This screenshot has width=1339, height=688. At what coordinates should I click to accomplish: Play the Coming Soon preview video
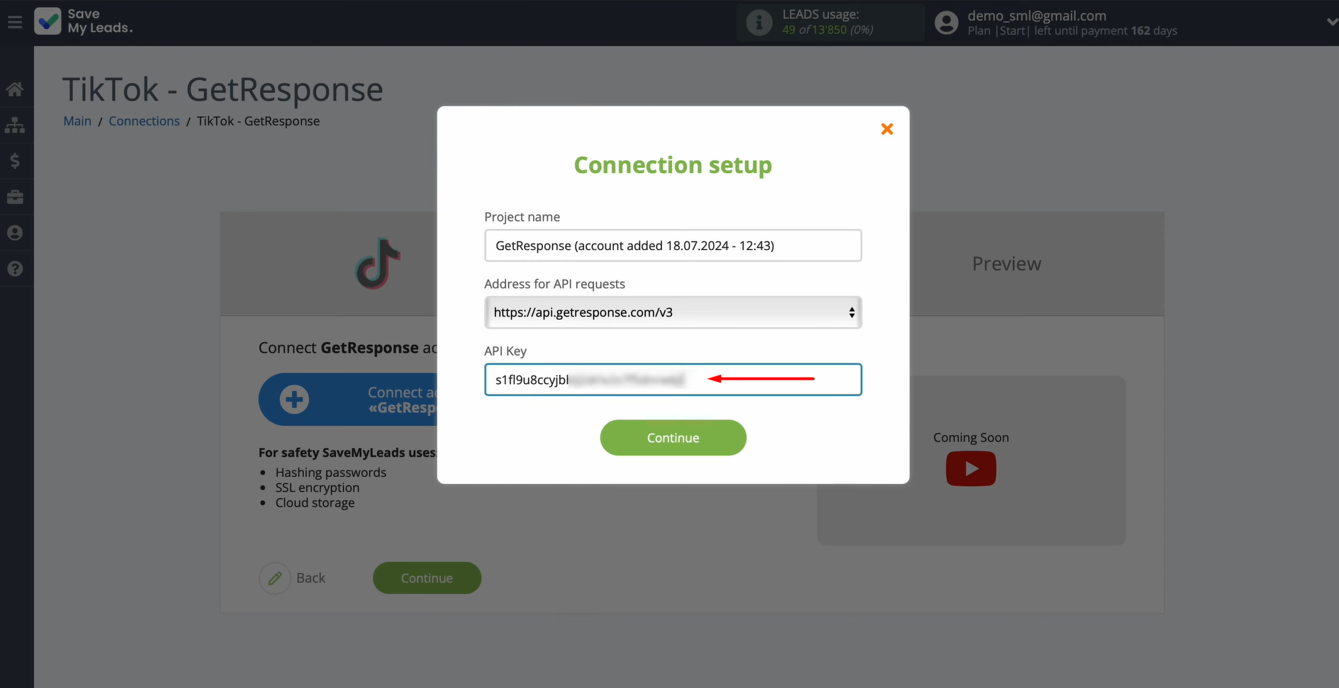click(x=970, y=468)
